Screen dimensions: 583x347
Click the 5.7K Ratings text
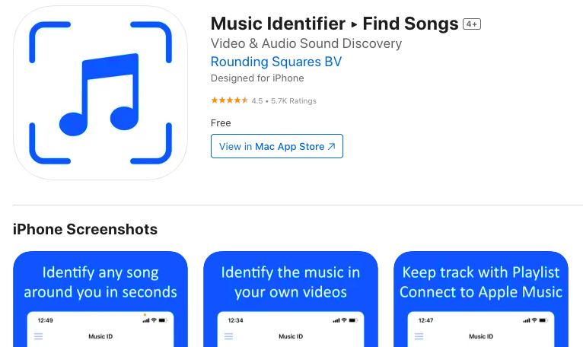(x=293, y=100)
